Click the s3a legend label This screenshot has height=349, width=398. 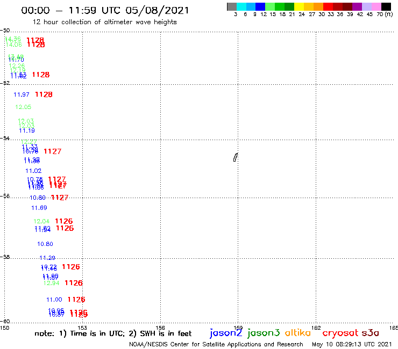(x=371, y=333)
